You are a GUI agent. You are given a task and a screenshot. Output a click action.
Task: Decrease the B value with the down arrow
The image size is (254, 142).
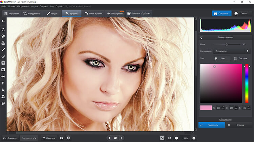click(249, 109)
